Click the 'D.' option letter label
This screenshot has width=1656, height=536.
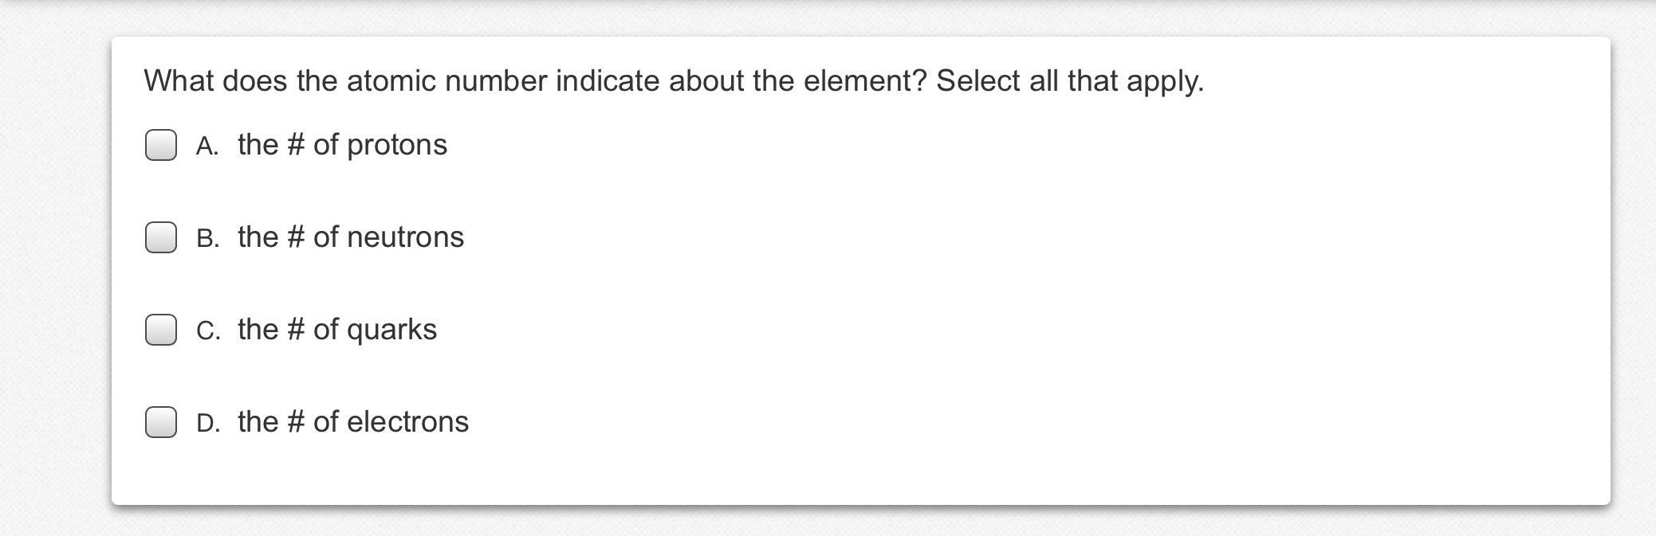[x=207, y=423]
